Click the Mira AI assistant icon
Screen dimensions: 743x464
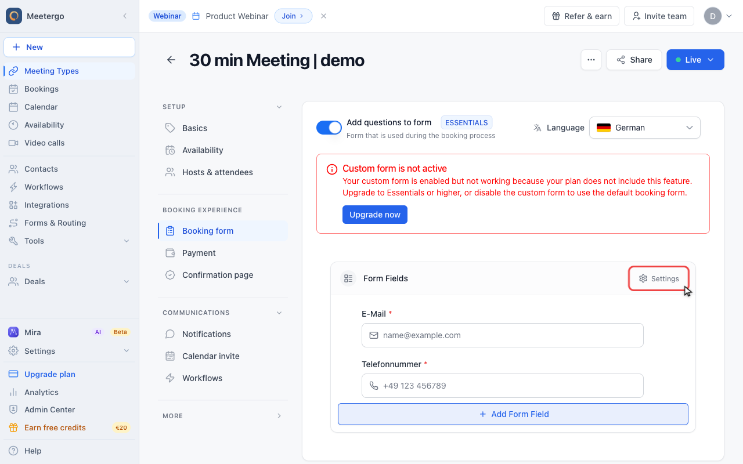pos(13,332)
